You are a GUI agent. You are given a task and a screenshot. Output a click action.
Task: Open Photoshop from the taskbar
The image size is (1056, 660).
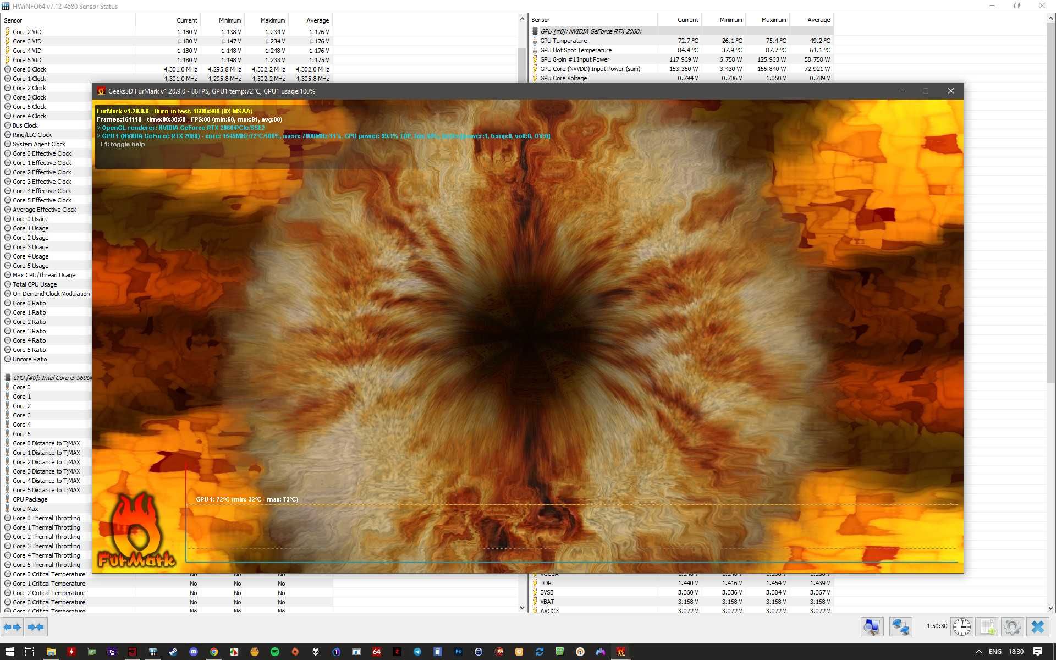pos(458,652)
